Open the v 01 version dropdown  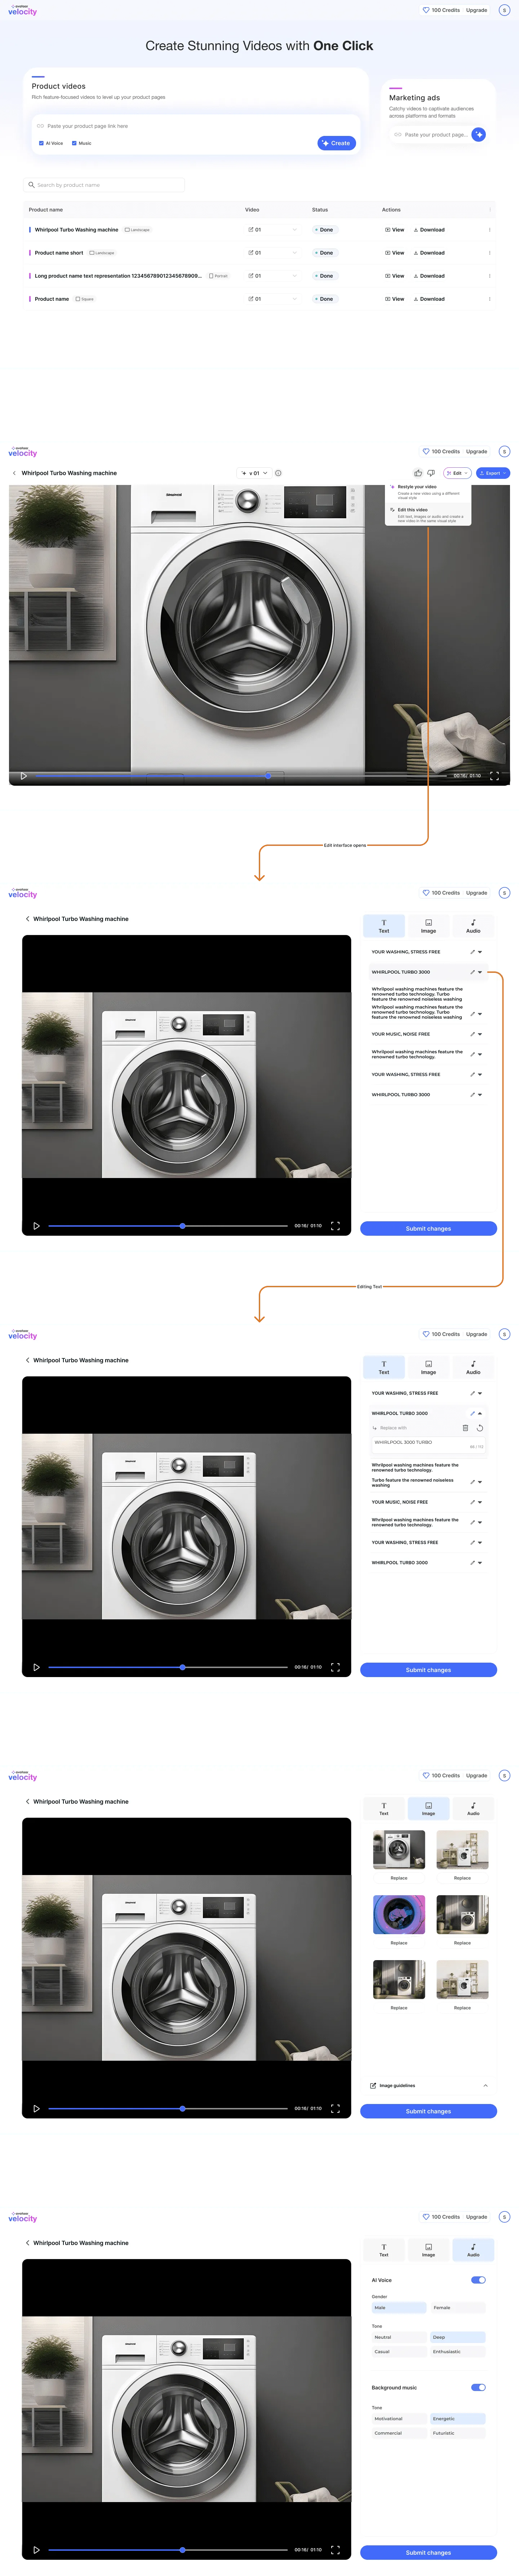pos(254,473)
